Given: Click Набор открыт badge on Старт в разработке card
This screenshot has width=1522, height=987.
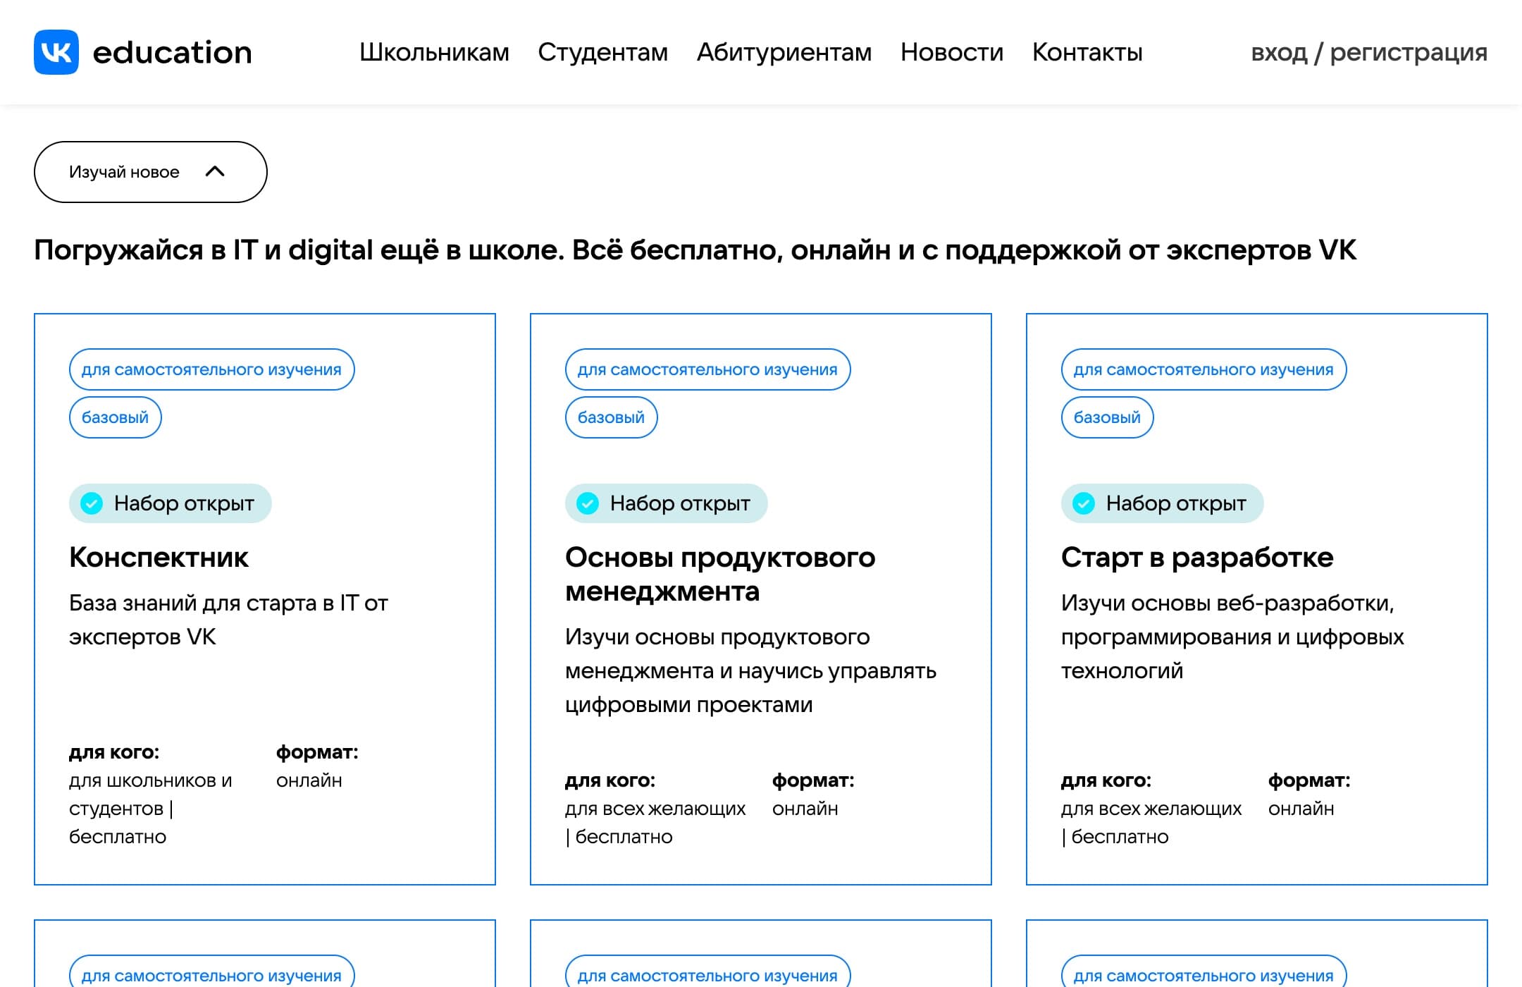Looking at the screenshot, I should tap(1163, 503).
